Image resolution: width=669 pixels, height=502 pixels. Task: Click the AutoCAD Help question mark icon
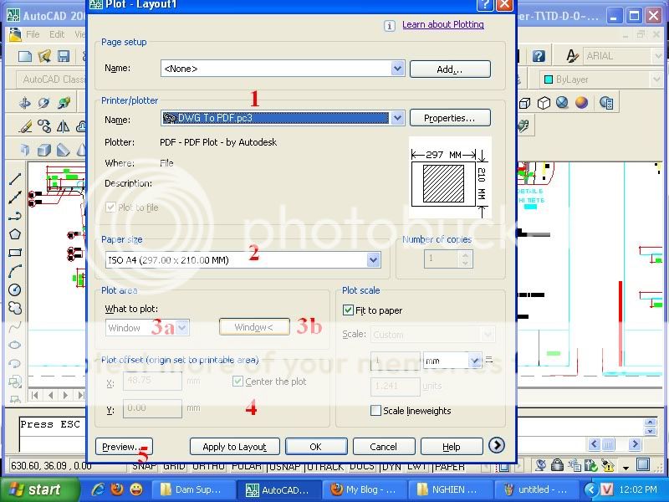click(x=539, y=56)
